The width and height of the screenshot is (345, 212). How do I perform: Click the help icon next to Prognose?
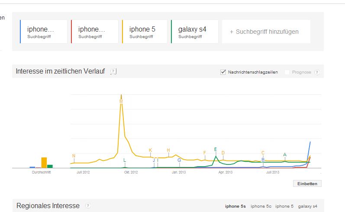point(317,72)
